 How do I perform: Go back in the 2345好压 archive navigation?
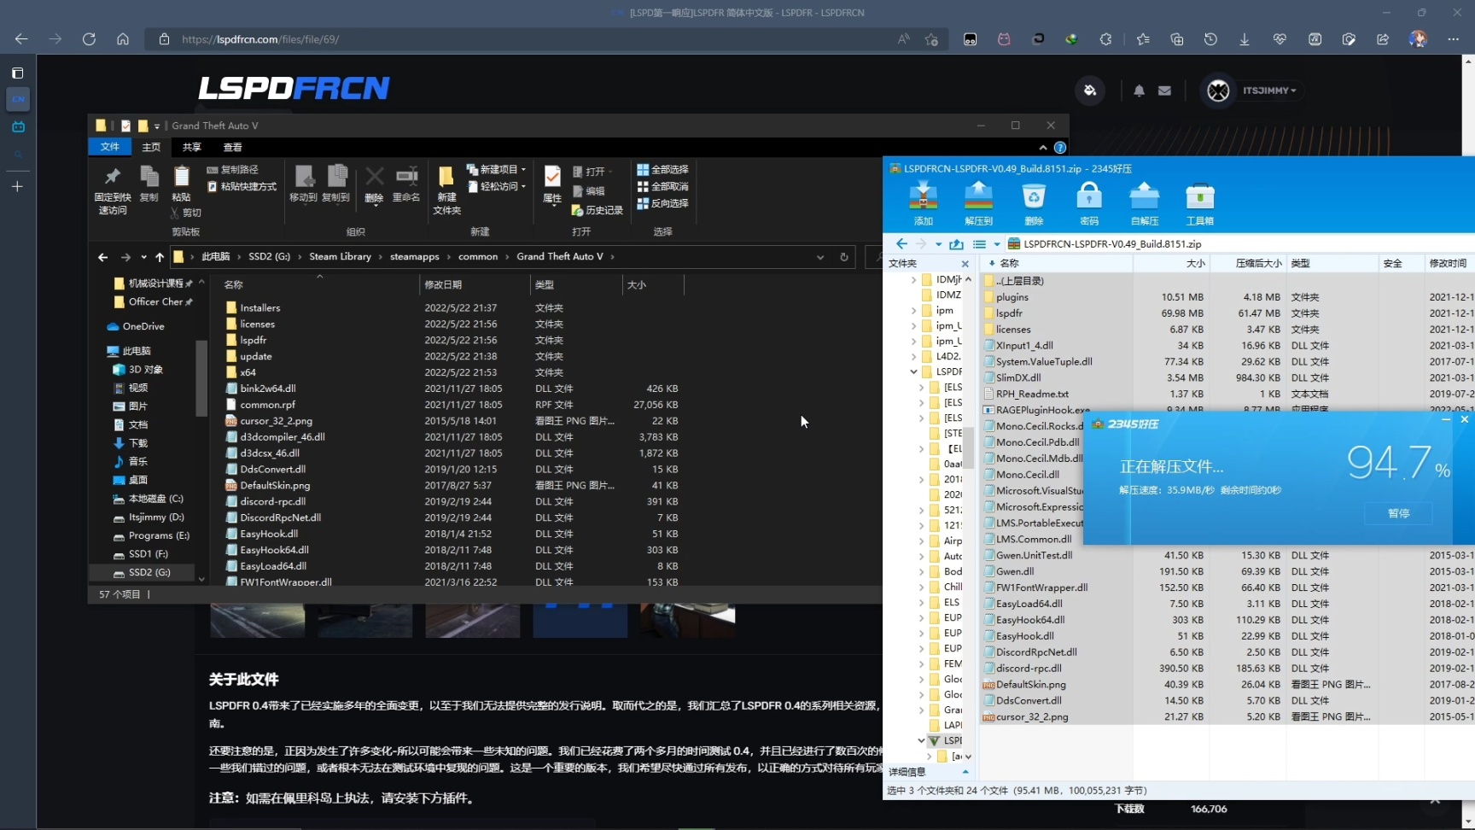[x=901, y=244]
